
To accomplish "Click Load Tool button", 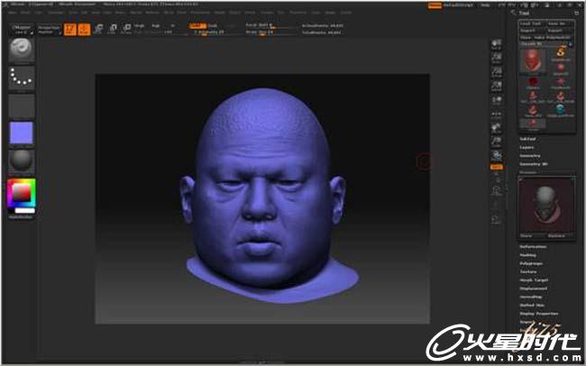I will [532, 23].
